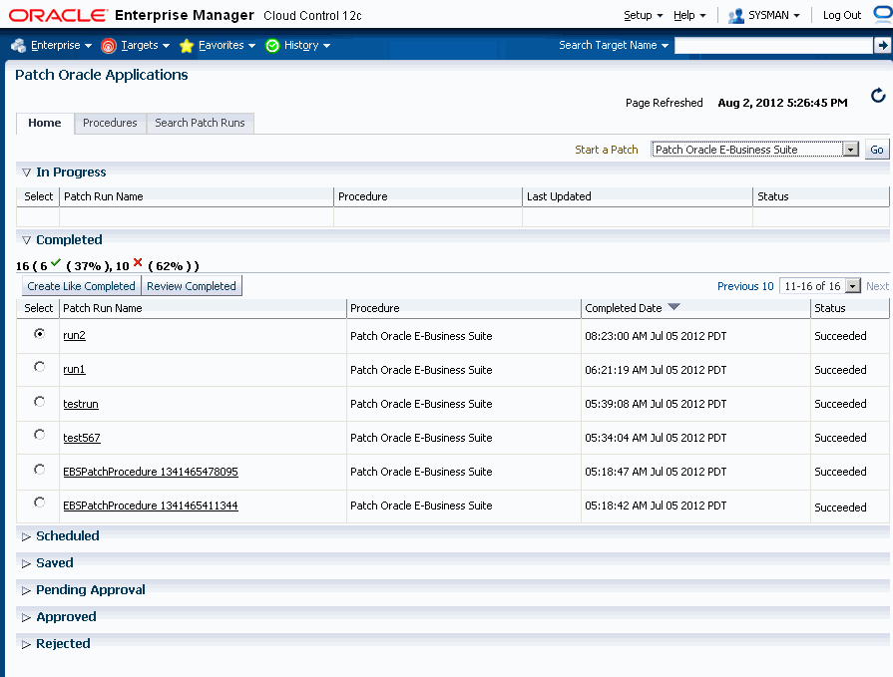Refresh the page with the refresh icon
Viewport: 893px width, 677px height.
pos(878,96)
